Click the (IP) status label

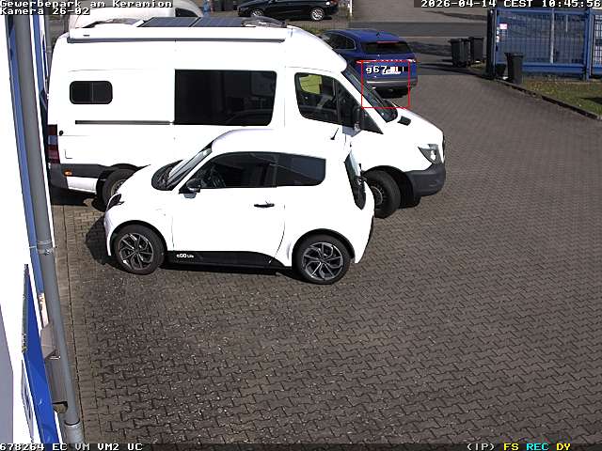click(x=481, y=446)
